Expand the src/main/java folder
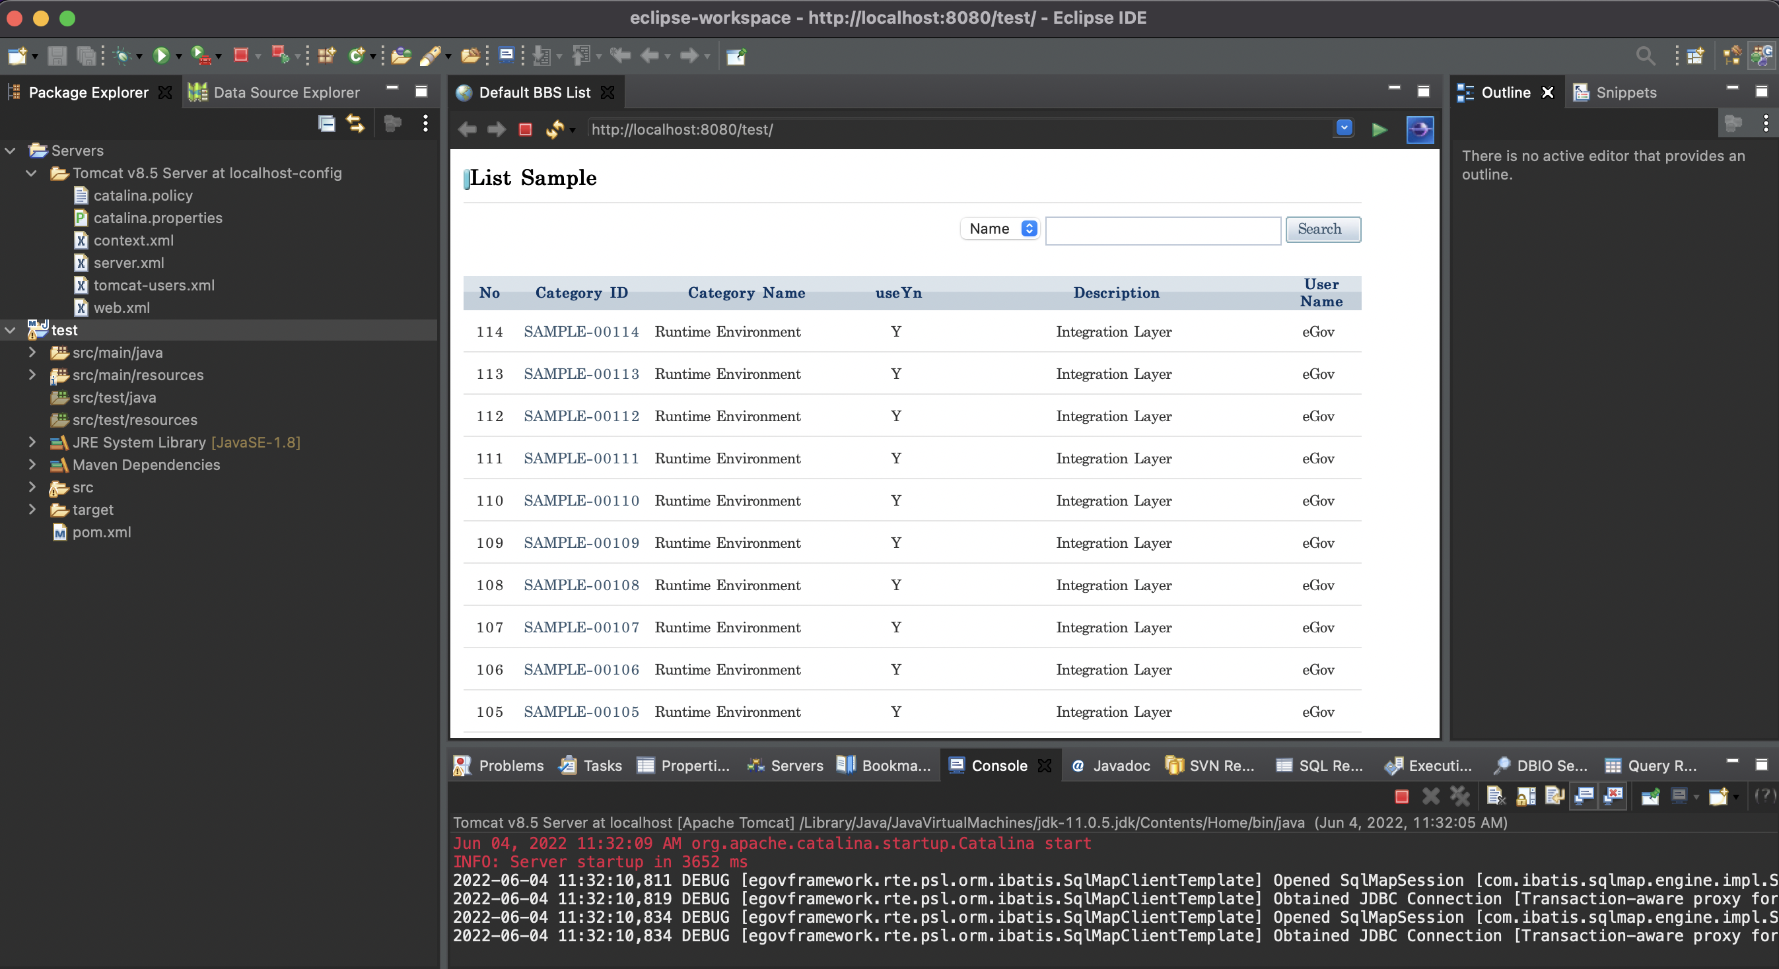 point(32,352)
